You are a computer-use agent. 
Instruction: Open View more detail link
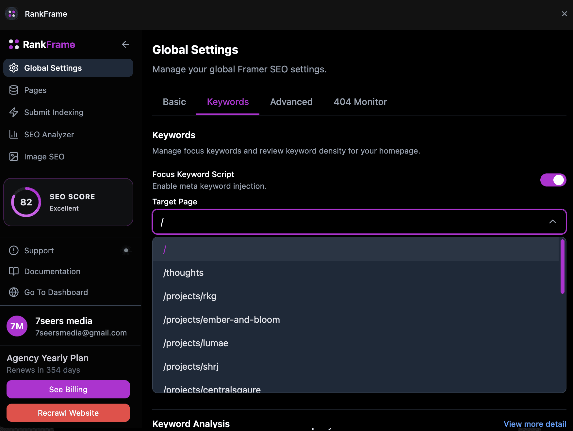535,424
